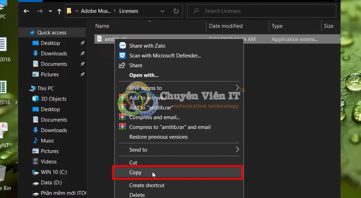Click the Compress and email WinRAR icon

coord(122,117)
